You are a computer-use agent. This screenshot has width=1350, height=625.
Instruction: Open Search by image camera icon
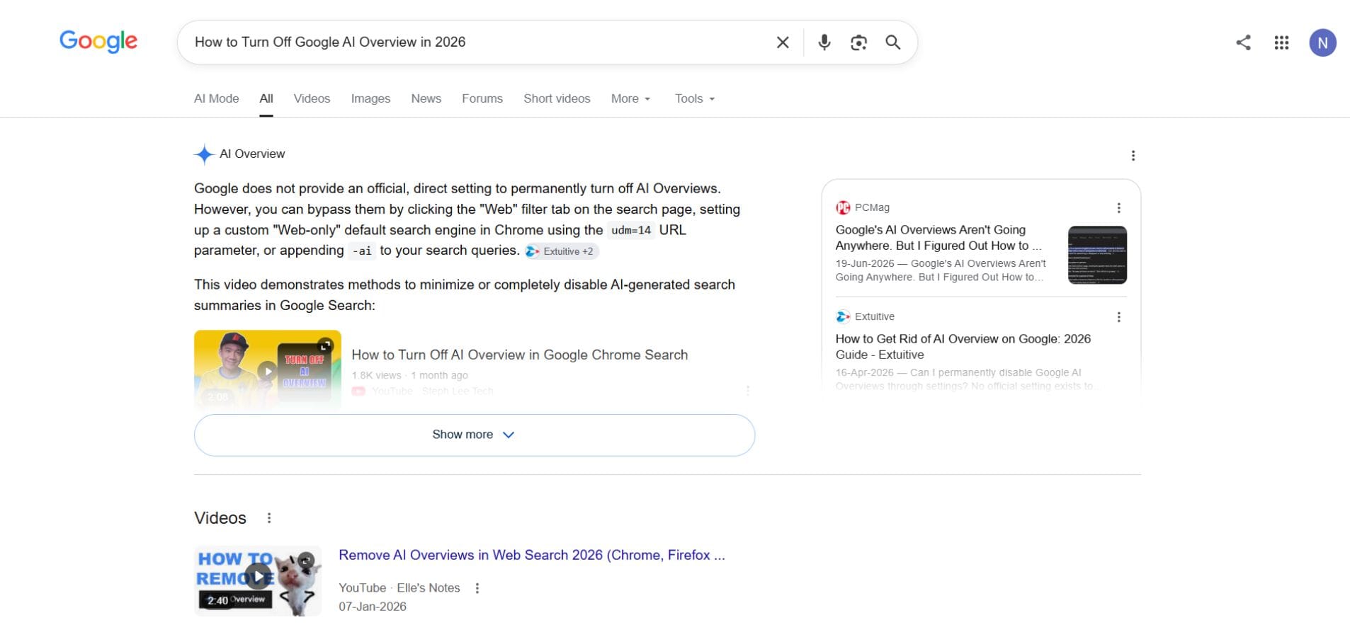click(858, 42)
